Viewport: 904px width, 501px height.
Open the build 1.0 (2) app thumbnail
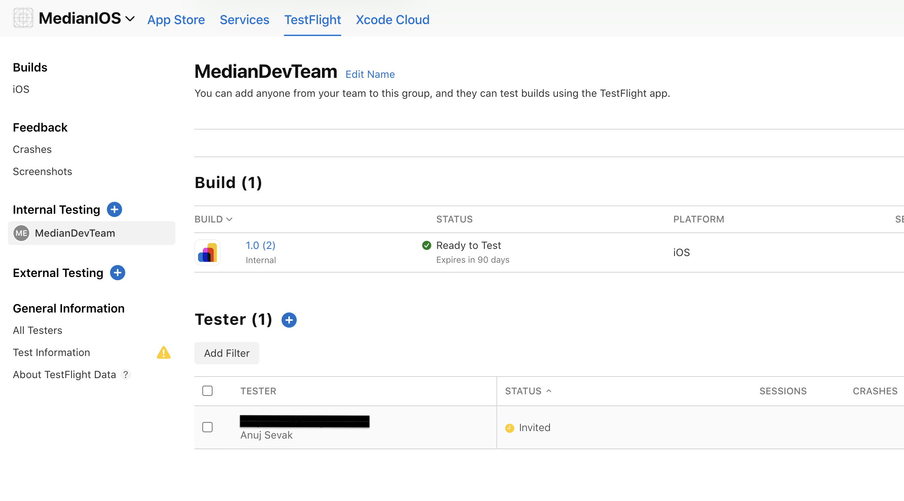coord(207,252)
